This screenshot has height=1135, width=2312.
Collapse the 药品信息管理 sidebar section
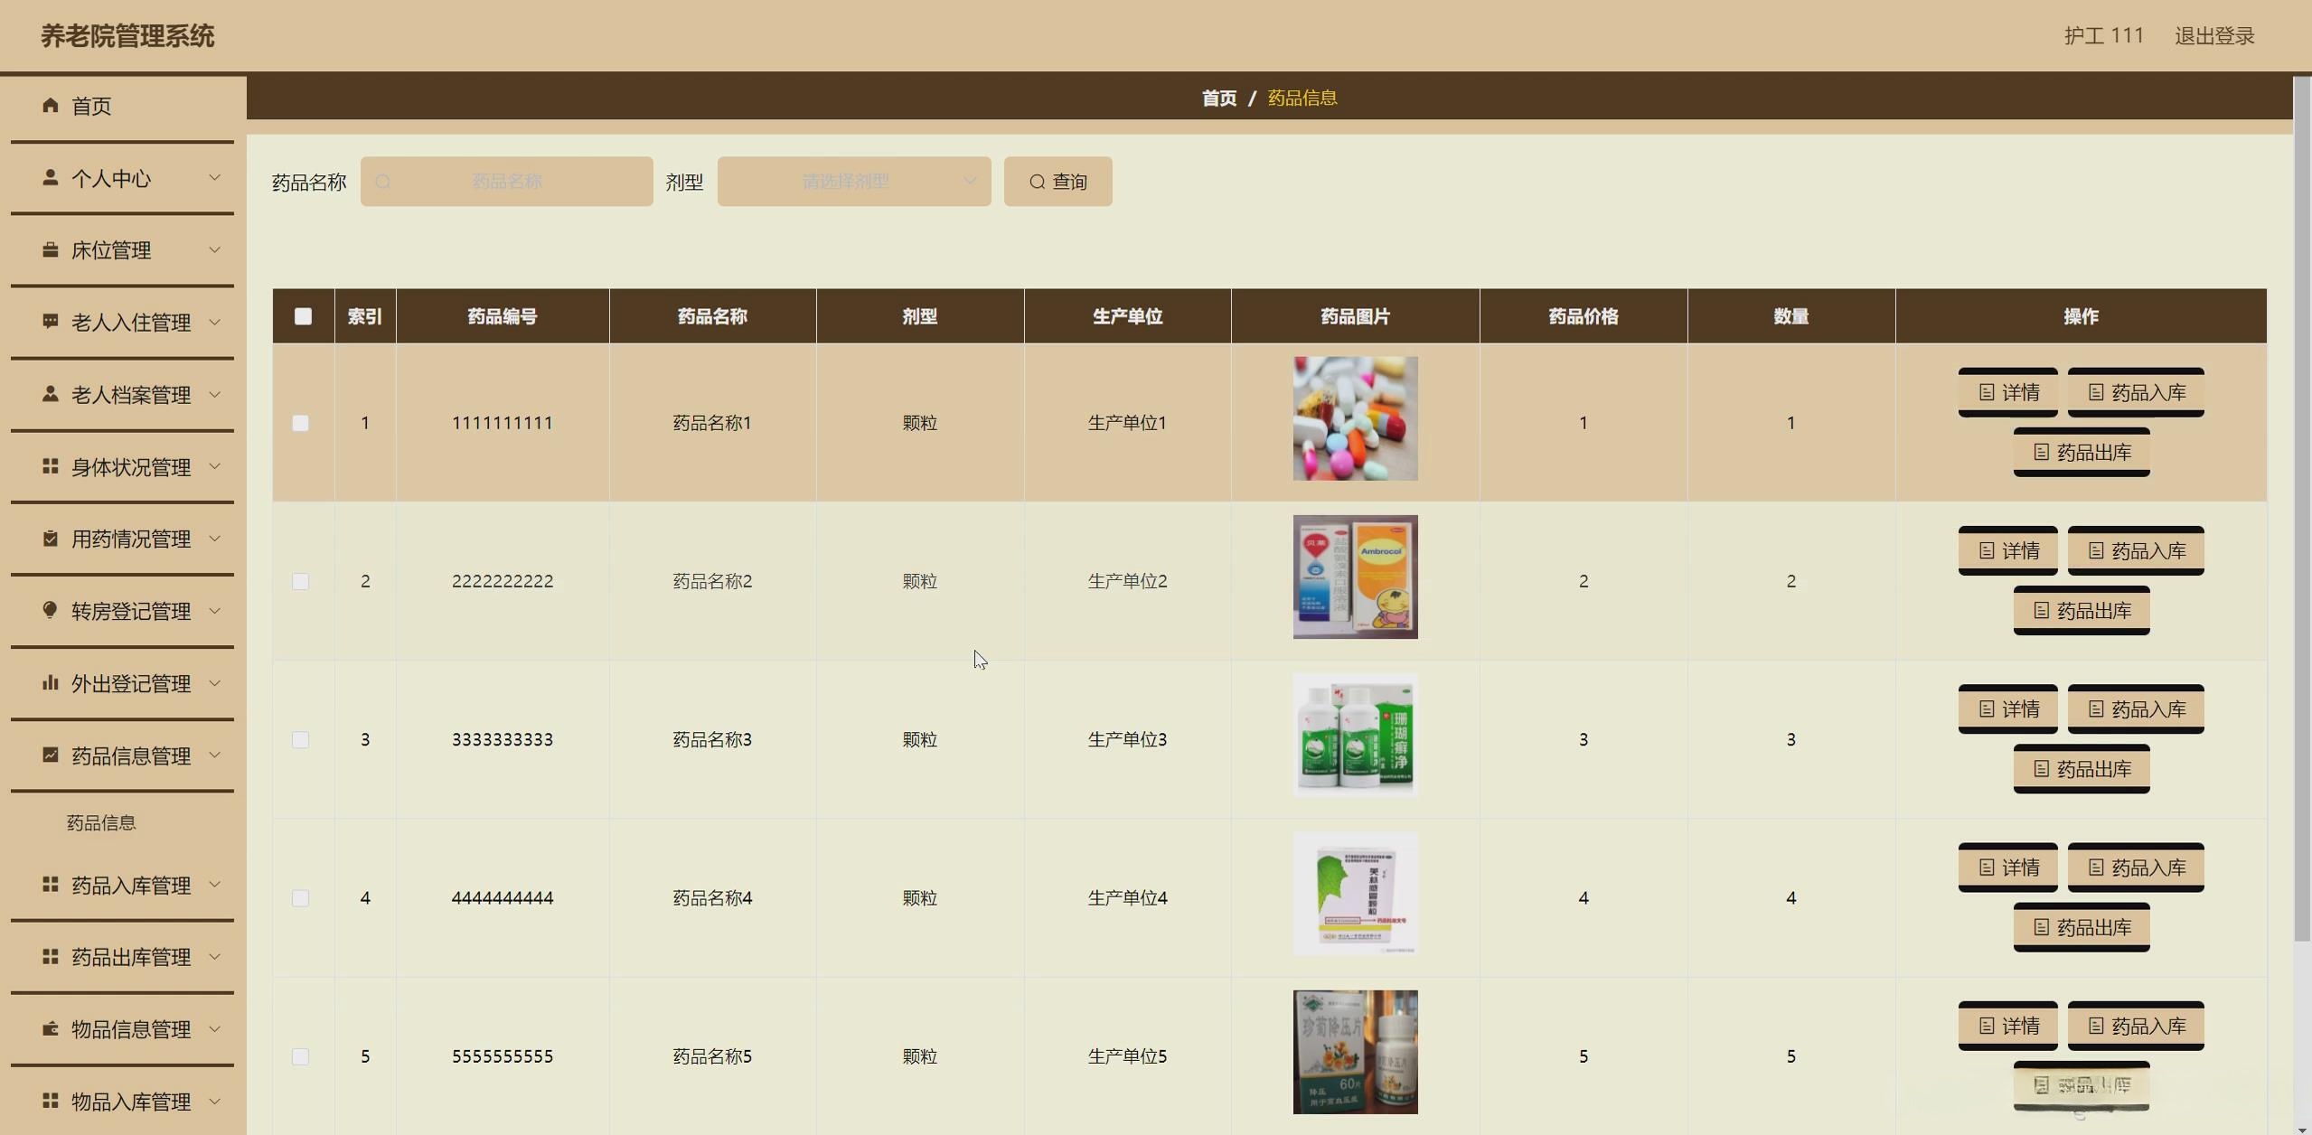pos(215,755)
